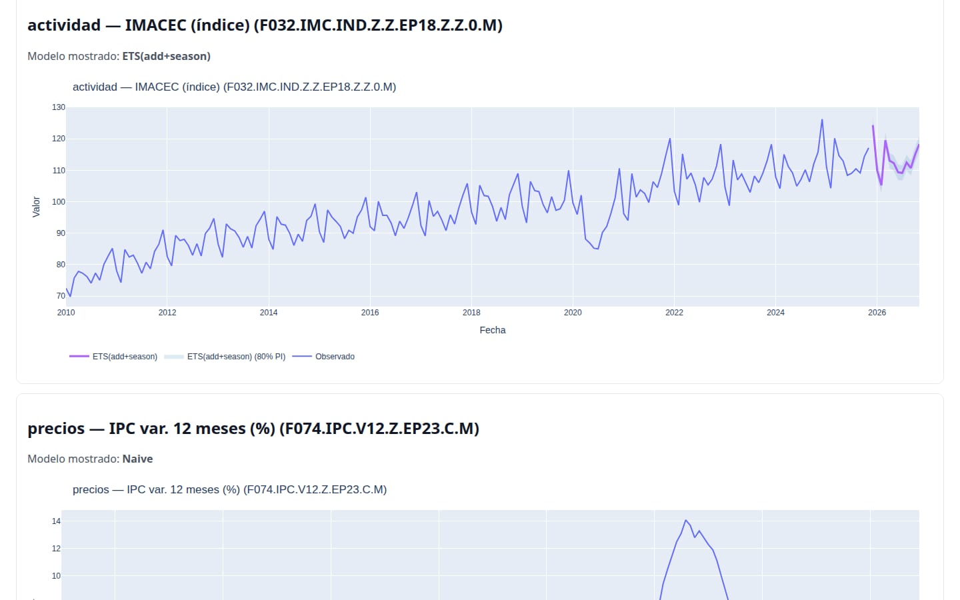Click the 'Valor' y-axis label
The image size is (960, 600).
[x=37, y=207]
